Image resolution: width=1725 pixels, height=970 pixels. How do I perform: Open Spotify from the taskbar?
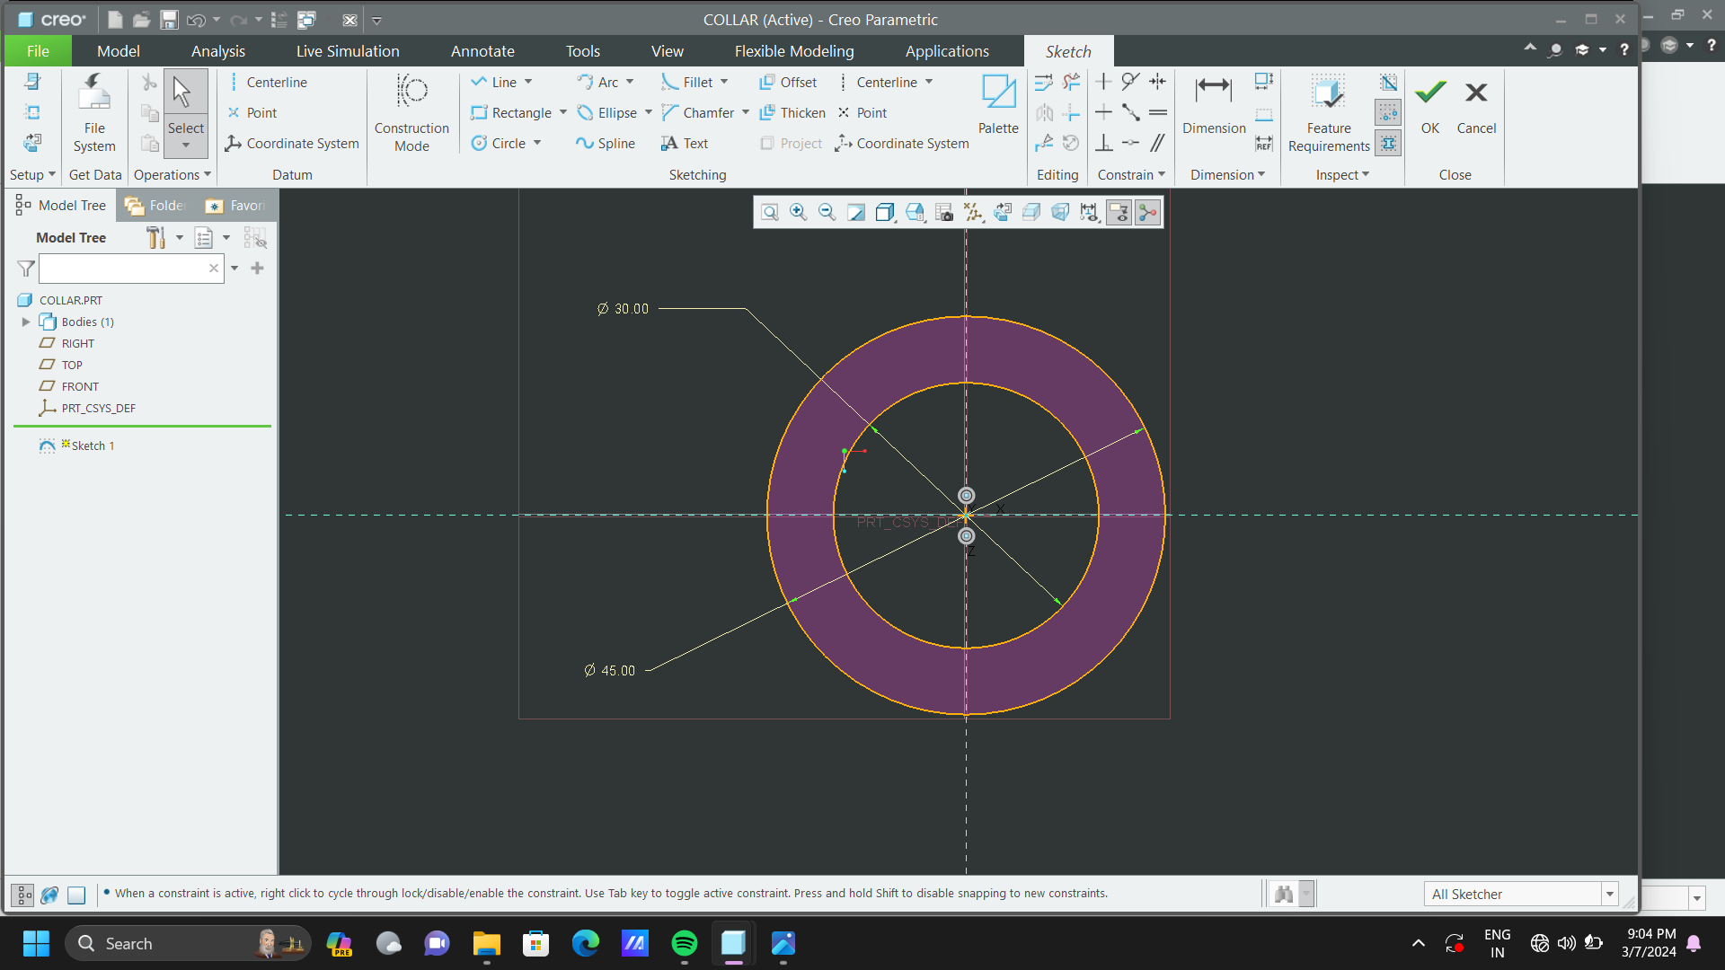685,943
